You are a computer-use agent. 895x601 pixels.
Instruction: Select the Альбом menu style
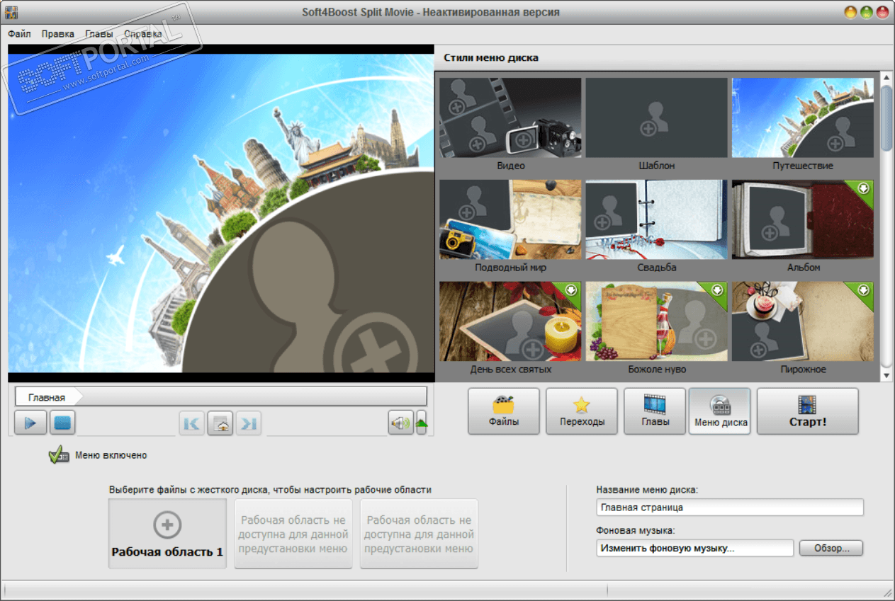803,219
